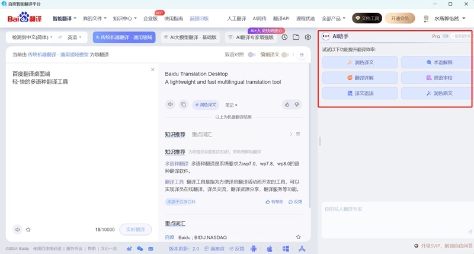Select AI翻译专家增强版 mode

tap(251, 37)
